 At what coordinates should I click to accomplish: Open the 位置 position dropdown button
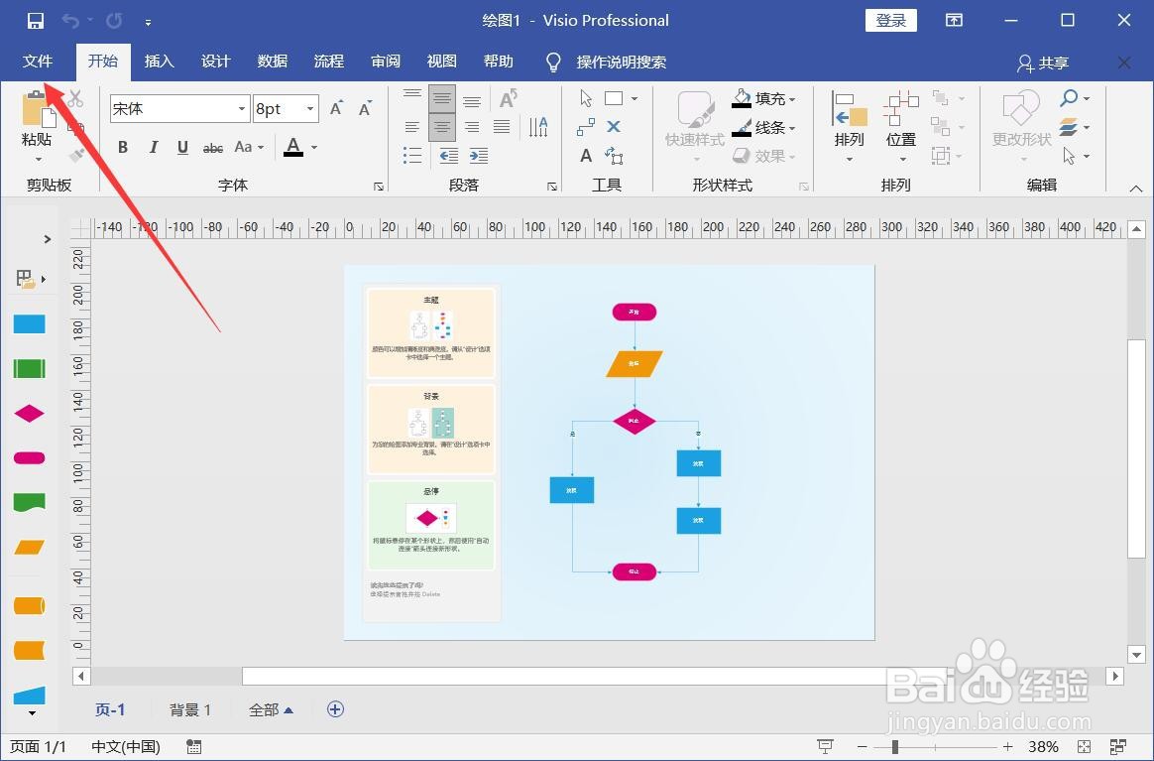point(901,127)
